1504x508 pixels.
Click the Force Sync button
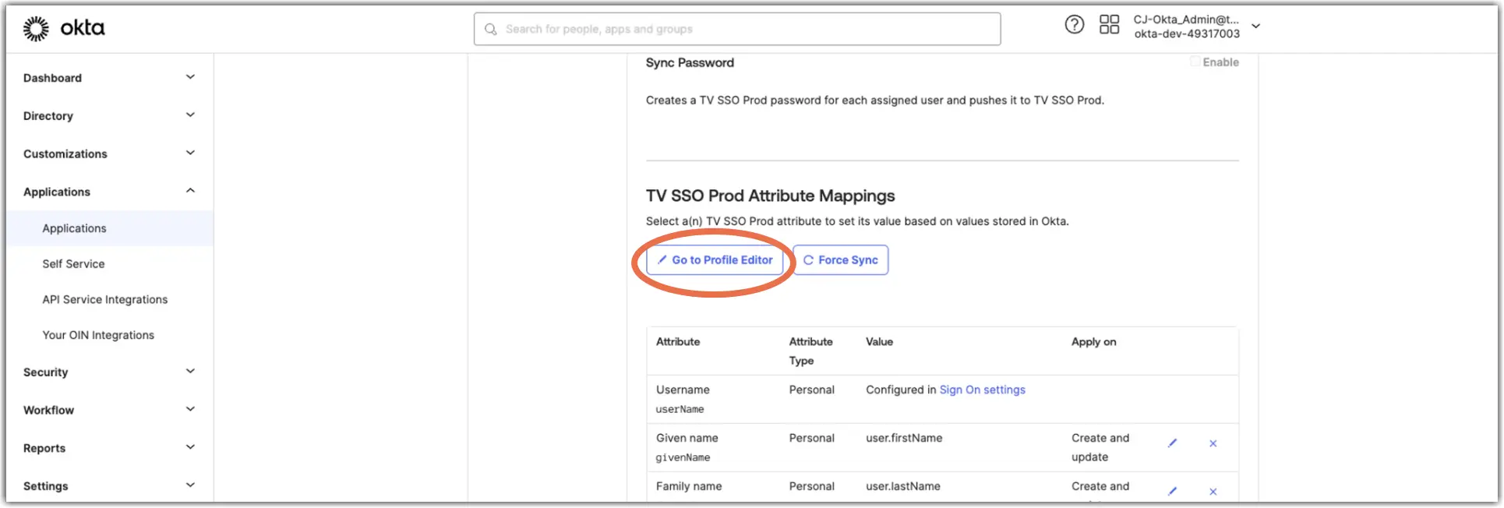pyautogui.click(x=841, y=260)
